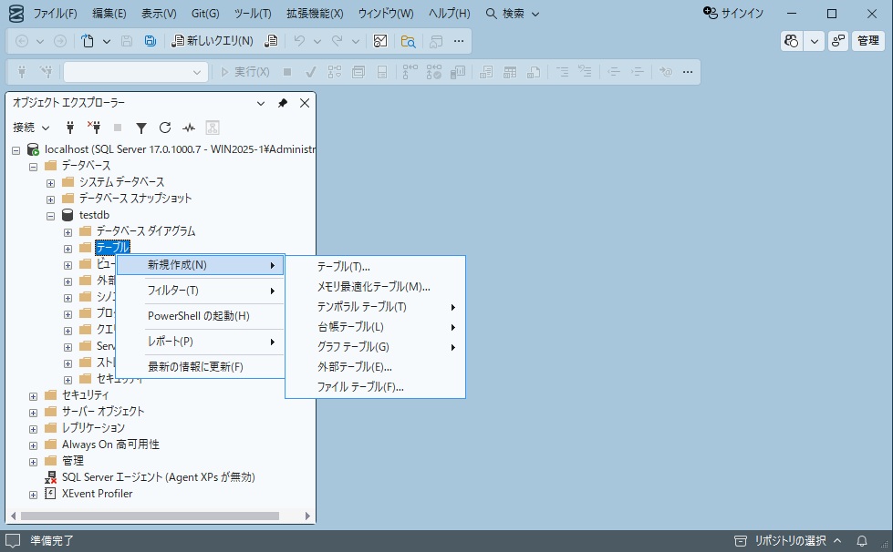This screenshot has width=893, height=552.
Task: Click the Undo icon in the toolbar
Action: click(299, 41)
